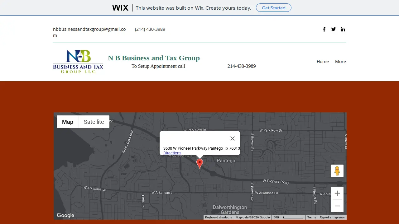The width and height of the screenshot is (399, 224).
Task: Click the email address link
Action: (89, 32)
